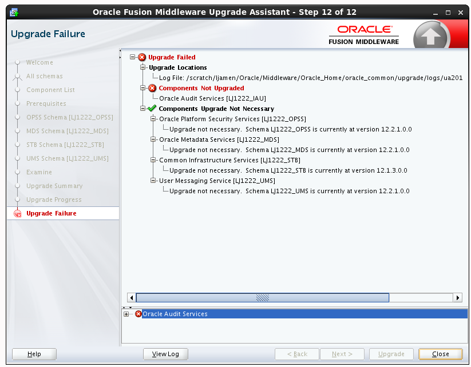Select the LJ1222_MDS upgrade not necessary message
Screen dimensions: 471x367
click(289, 150)
